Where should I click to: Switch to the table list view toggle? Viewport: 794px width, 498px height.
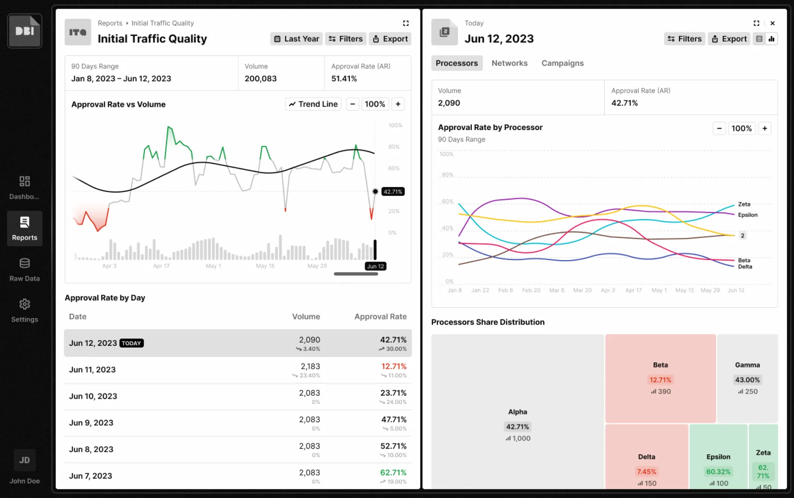click(x=759, y=39)
